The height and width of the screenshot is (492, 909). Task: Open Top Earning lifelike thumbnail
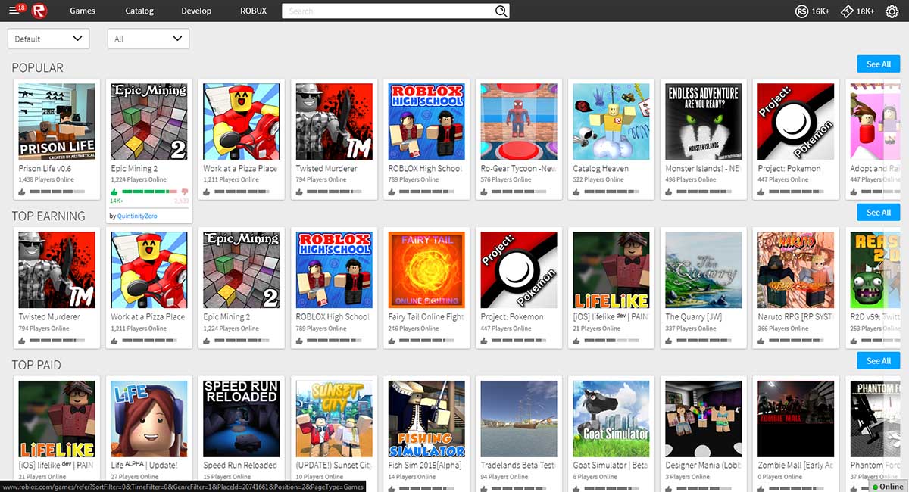coord(611,269)
